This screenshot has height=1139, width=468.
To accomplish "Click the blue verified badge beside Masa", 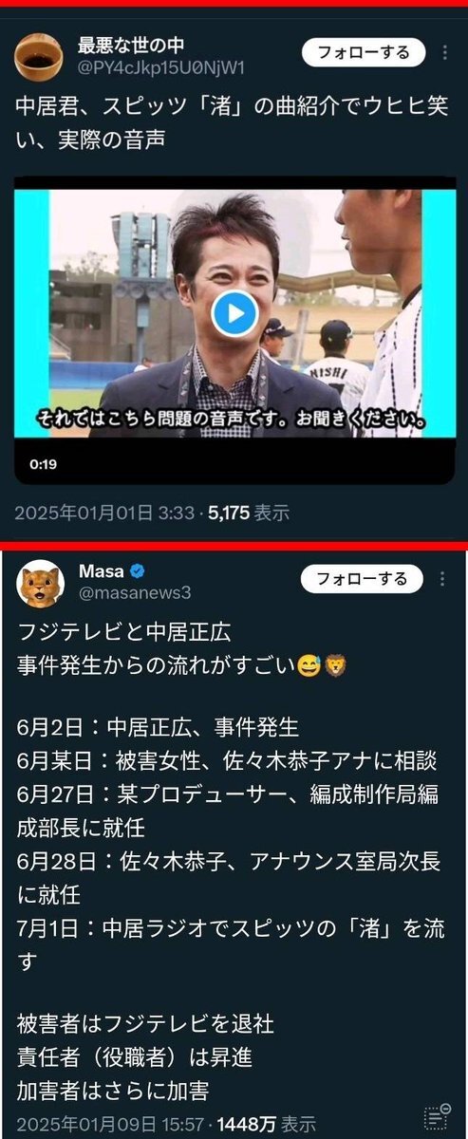I will tap(137, 570).
